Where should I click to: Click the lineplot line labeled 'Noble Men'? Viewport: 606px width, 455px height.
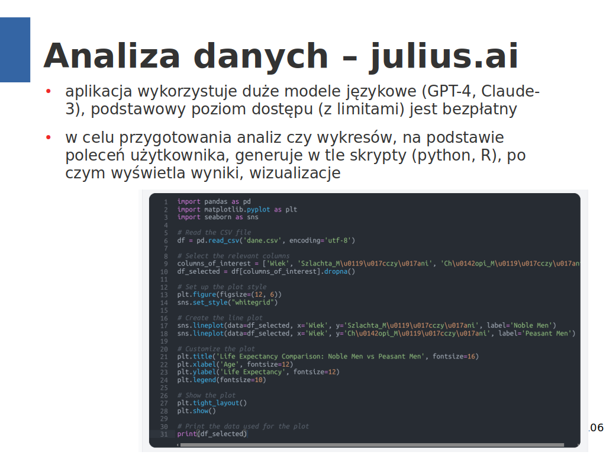tap(366, 325)
